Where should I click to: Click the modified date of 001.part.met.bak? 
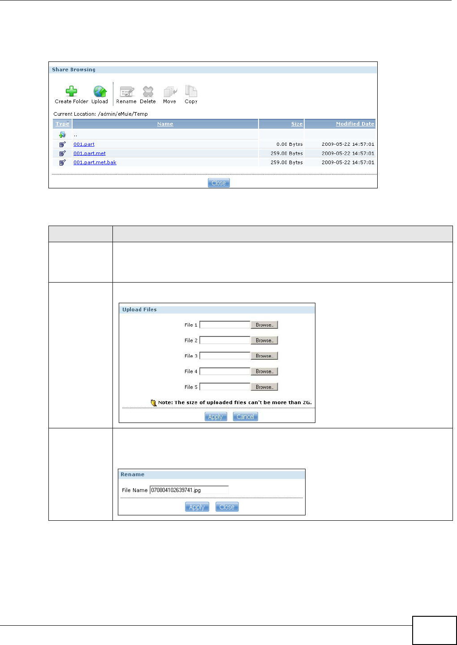[x=348, y=162]
